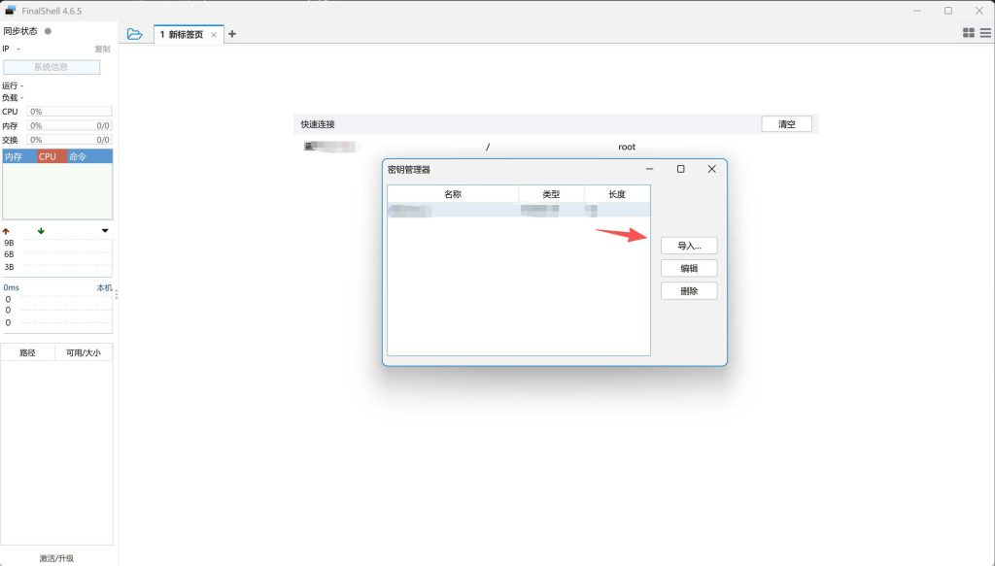Sort by 名称 column header
The height and width of the screenshot is (566, 995).
click(x=453, y=194)
